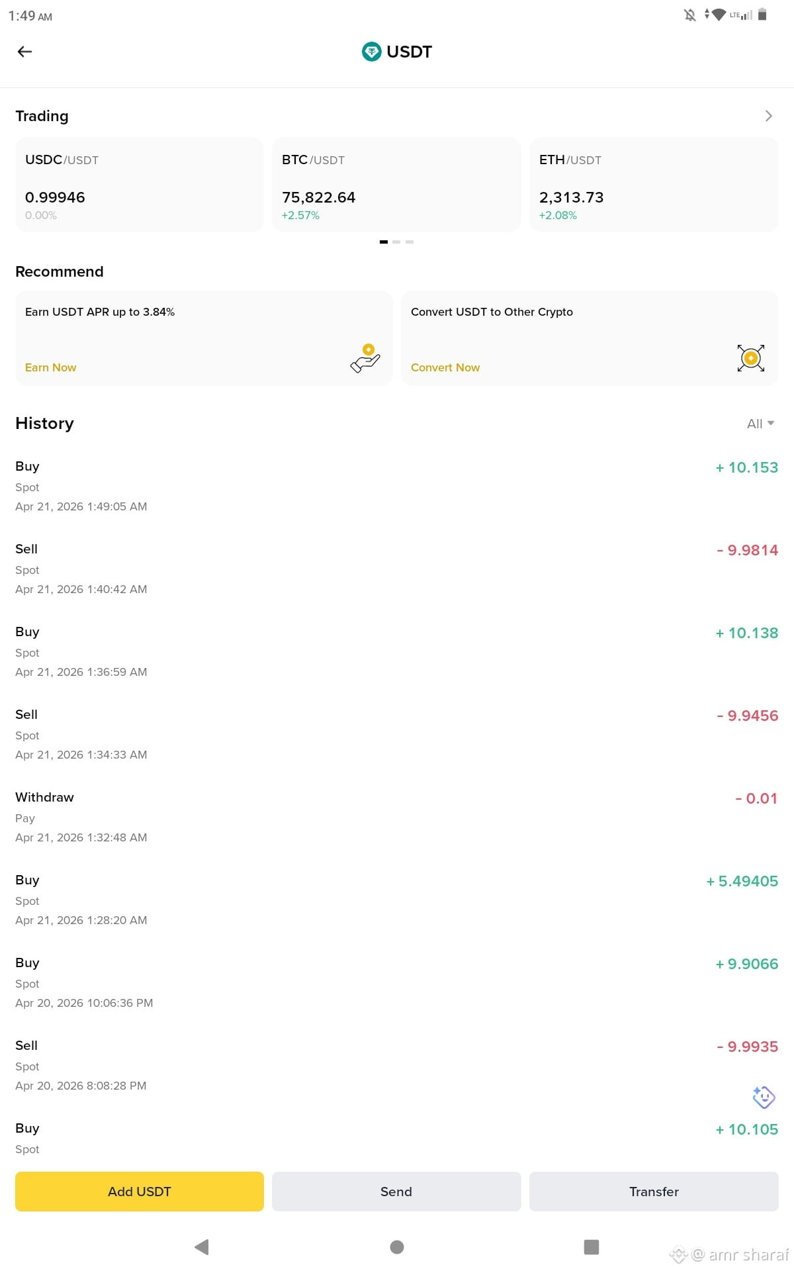Tap the Convert crypto swap icon
This screenshot has height=1271, width=794.
tap(751, 358)
